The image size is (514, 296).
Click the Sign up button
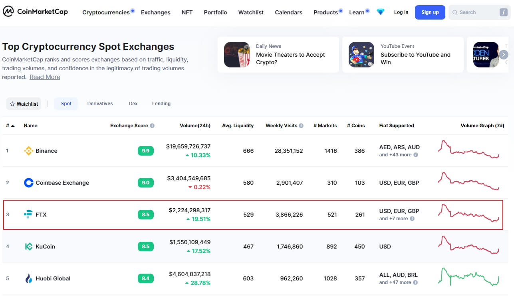(430, 12)
